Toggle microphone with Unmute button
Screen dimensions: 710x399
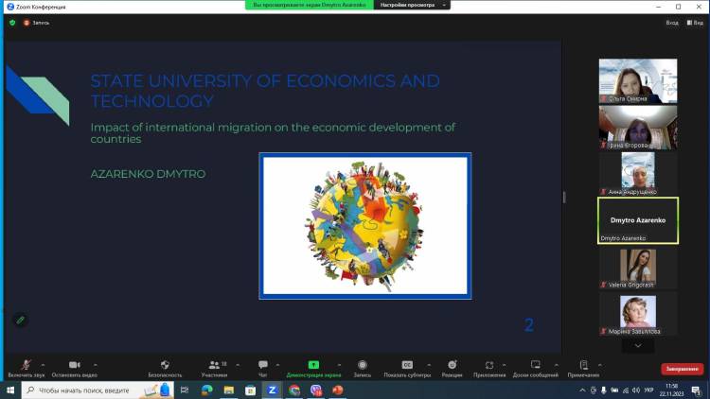click(26, 365)
